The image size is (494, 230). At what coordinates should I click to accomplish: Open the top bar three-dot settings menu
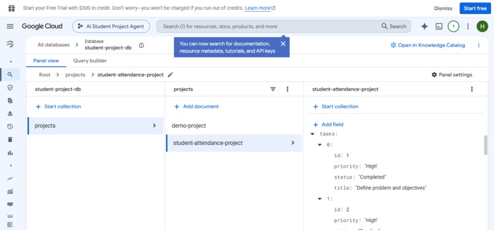pos(468,26)
